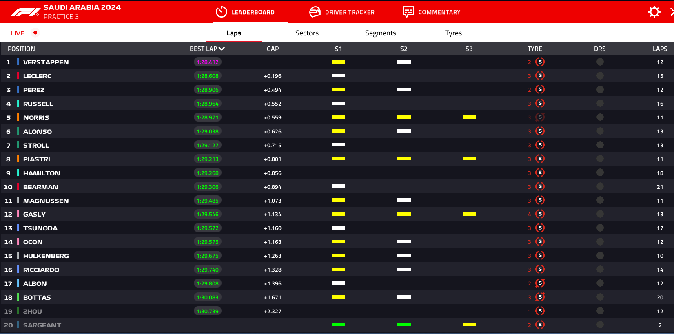Click Alonso's DRS indicator
The image size is (674, 334).
pos(600,131)
